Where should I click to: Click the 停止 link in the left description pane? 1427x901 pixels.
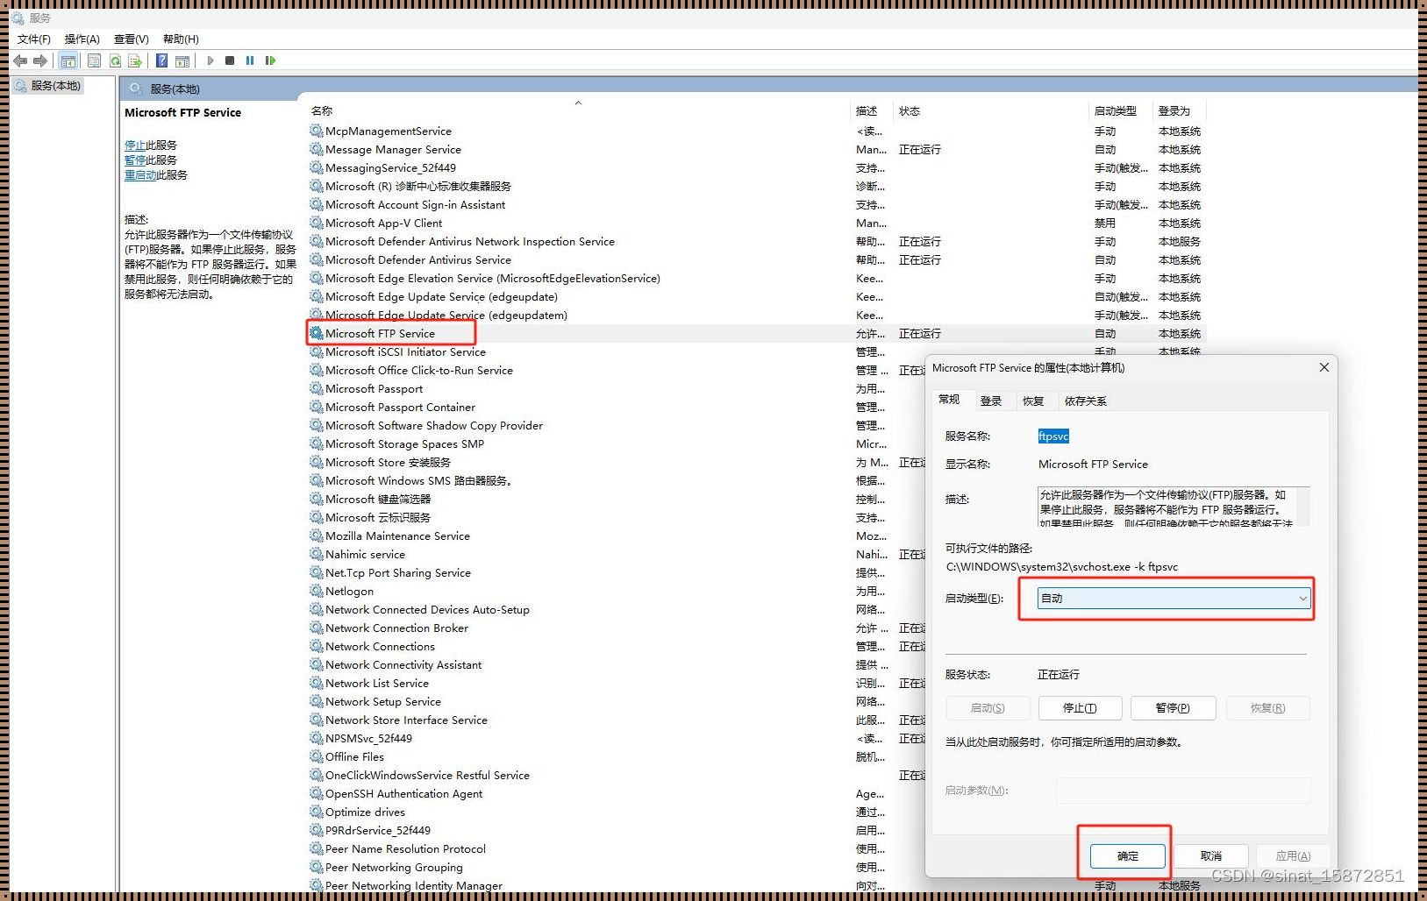pos(135,145)
